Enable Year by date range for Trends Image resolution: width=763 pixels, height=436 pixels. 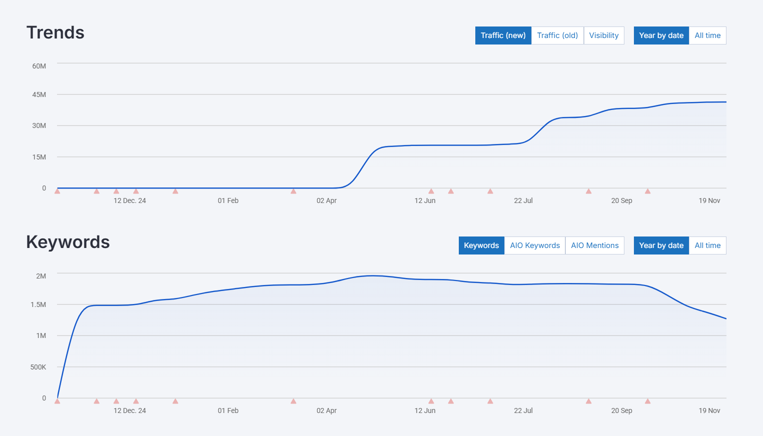(661, 35)
